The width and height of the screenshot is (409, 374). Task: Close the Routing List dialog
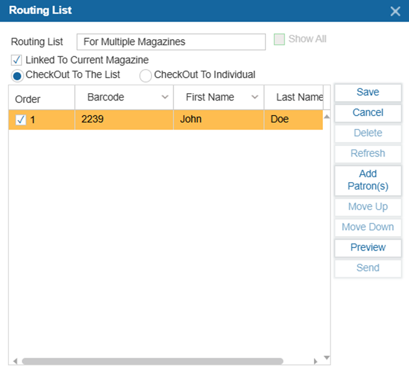(395, 11)
